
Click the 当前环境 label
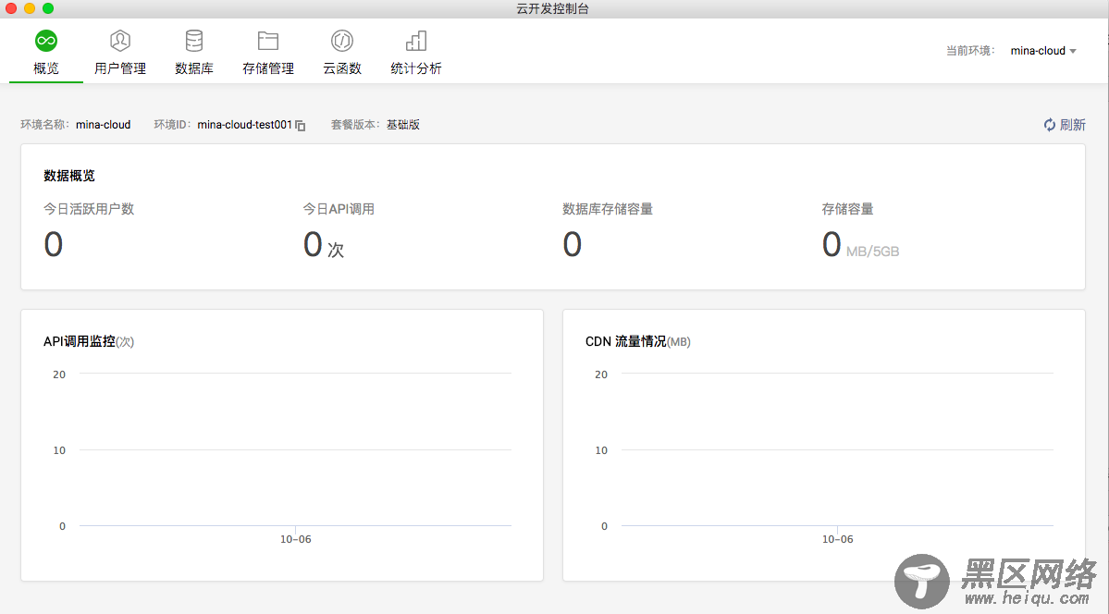(x=970, y=51)
